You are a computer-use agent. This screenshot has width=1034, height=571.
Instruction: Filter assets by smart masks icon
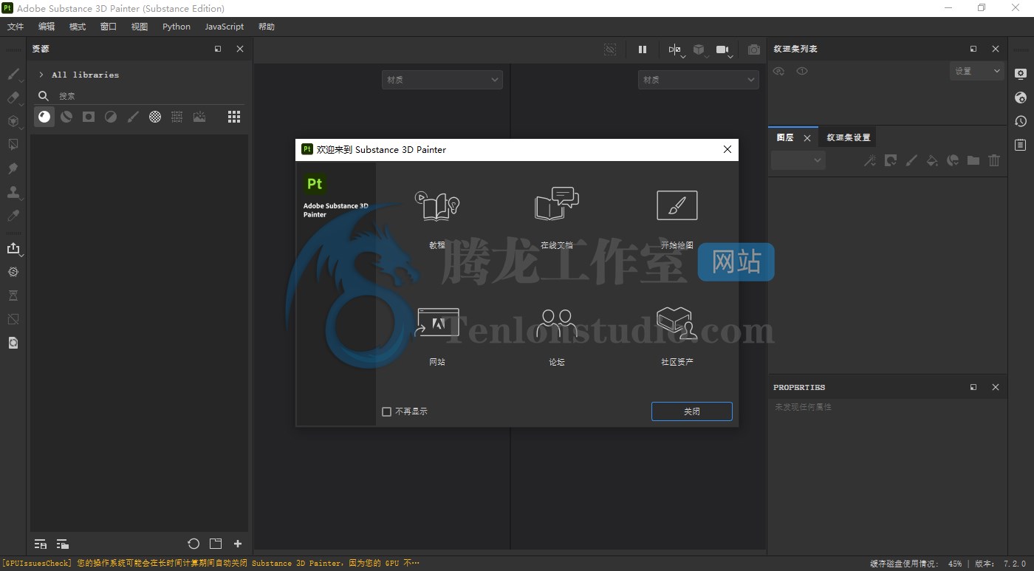point(89,117)
